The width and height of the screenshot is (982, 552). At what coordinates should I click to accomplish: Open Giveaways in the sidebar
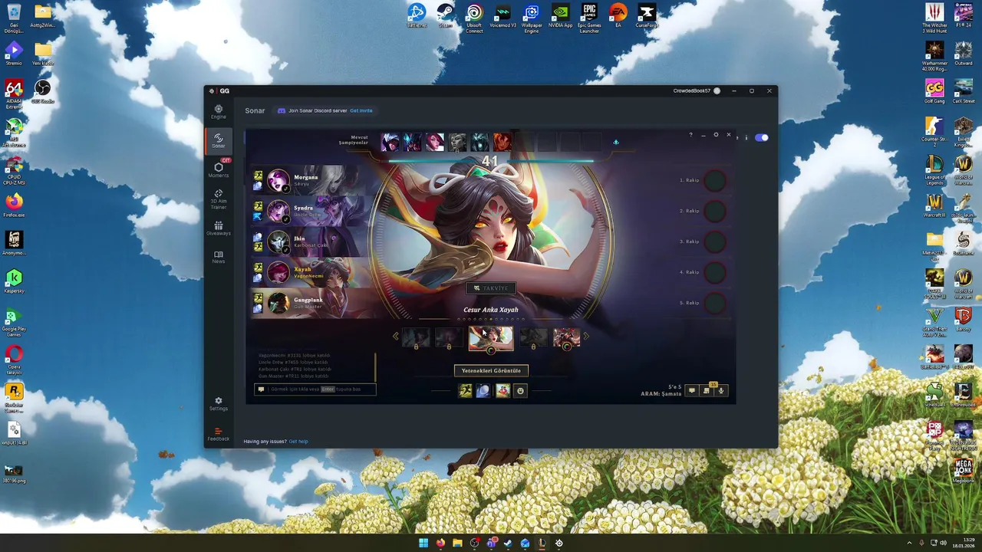coord(219,228)
